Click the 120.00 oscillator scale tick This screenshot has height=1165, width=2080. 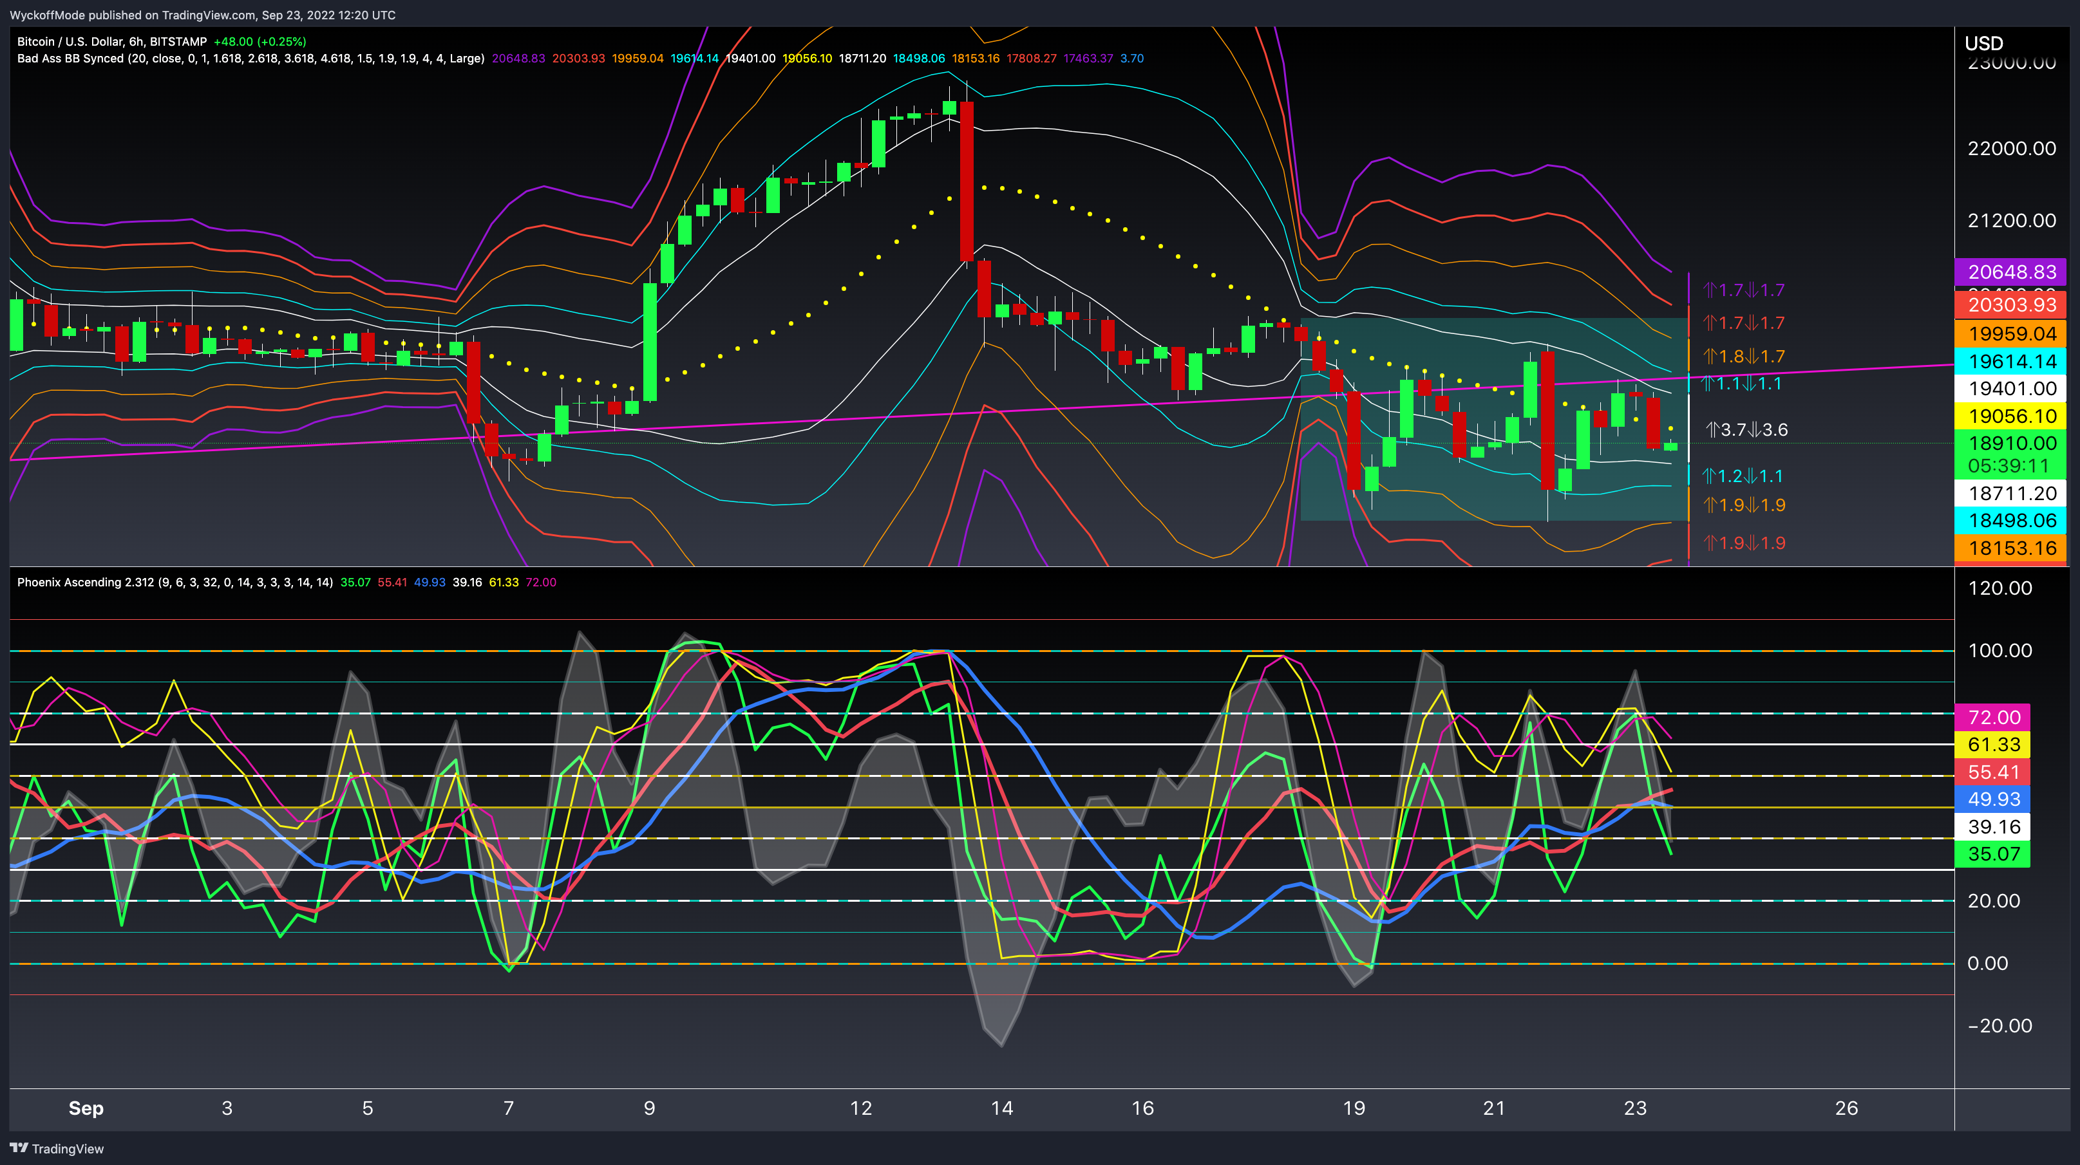tap(2000, 588)
